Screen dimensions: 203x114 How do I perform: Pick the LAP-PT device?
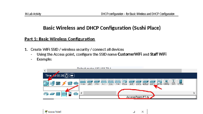pos(90,82)
